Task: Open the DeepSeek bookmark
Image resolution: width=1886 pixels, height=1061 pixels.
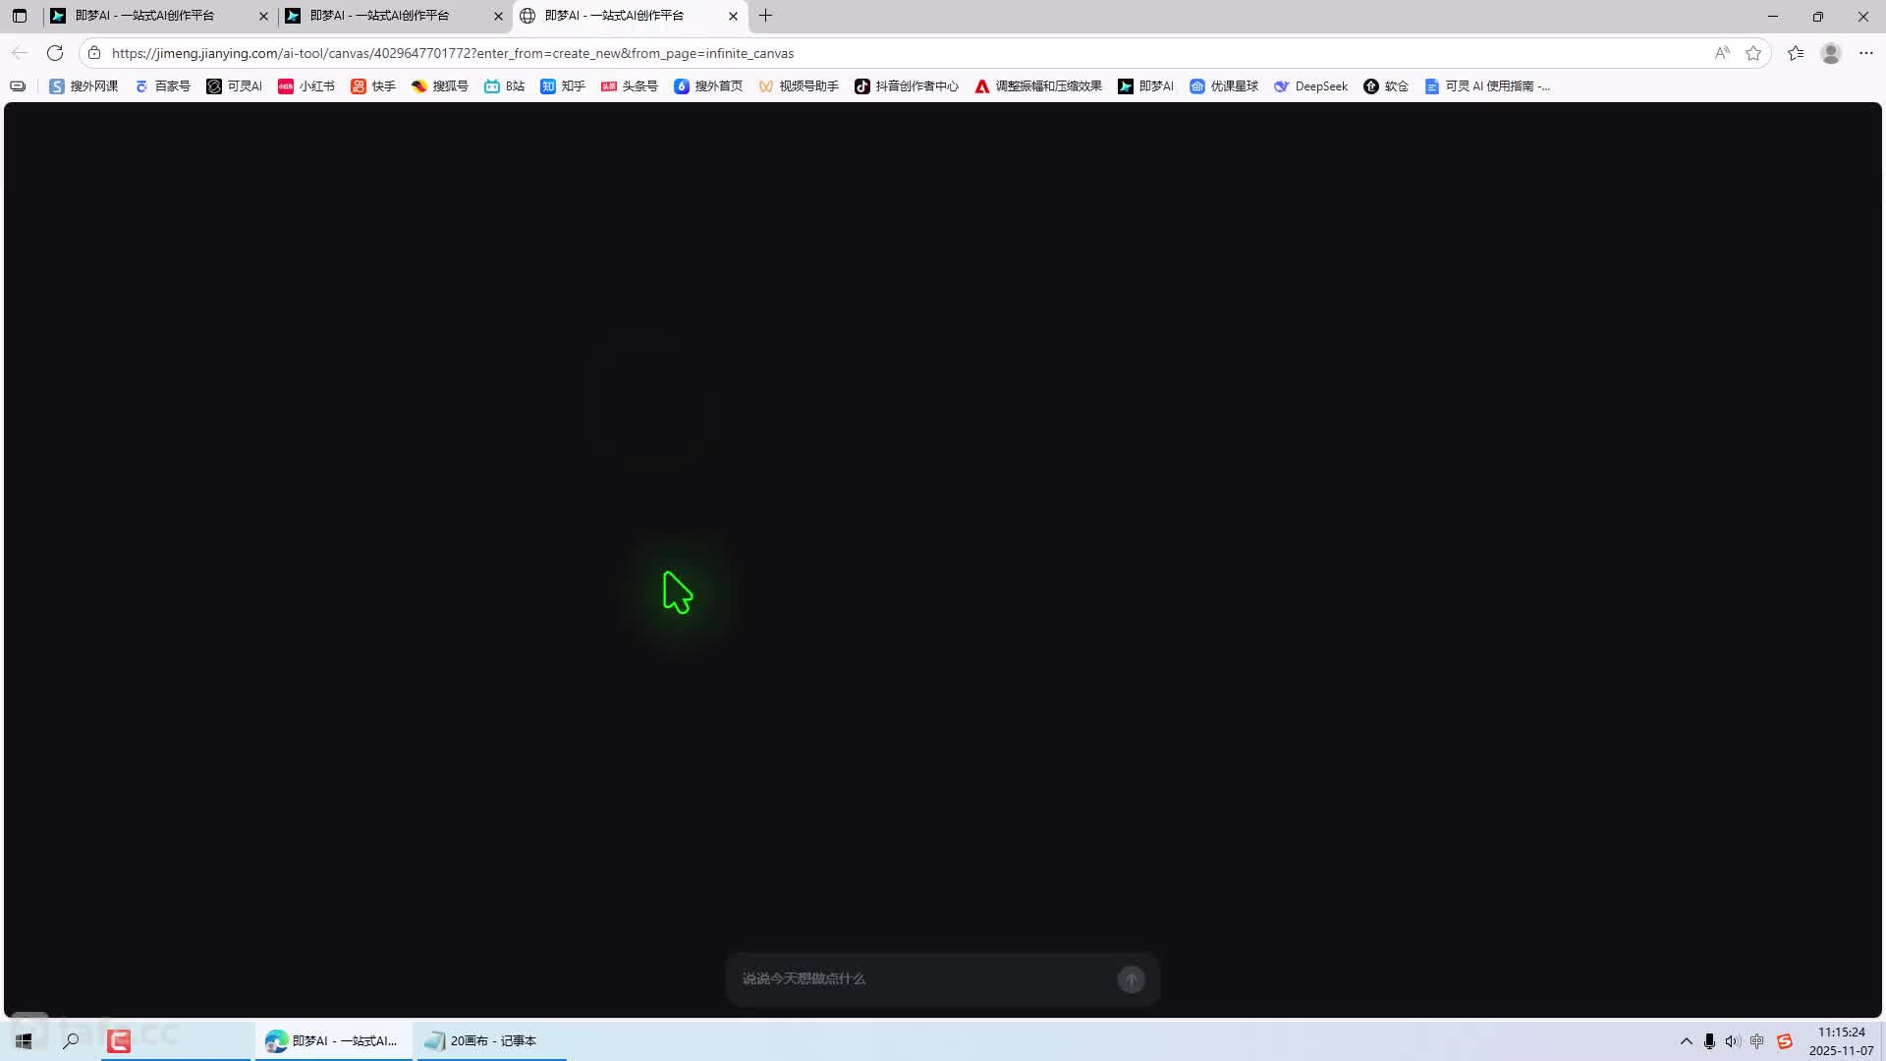Action: pyautogui.click(x=1310, y=86)
